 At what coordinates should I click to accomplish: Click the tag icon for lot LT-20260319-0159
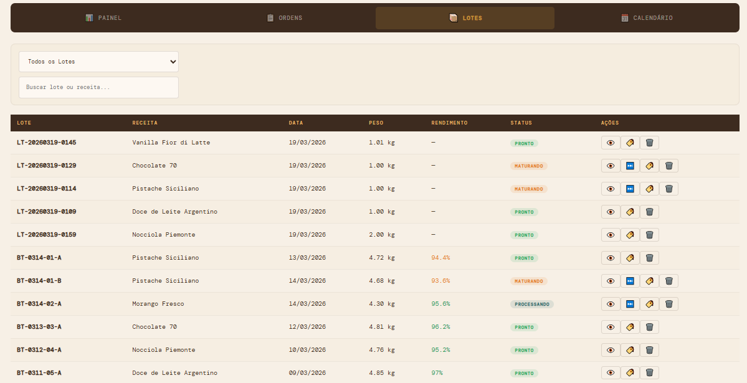[630, 235]
